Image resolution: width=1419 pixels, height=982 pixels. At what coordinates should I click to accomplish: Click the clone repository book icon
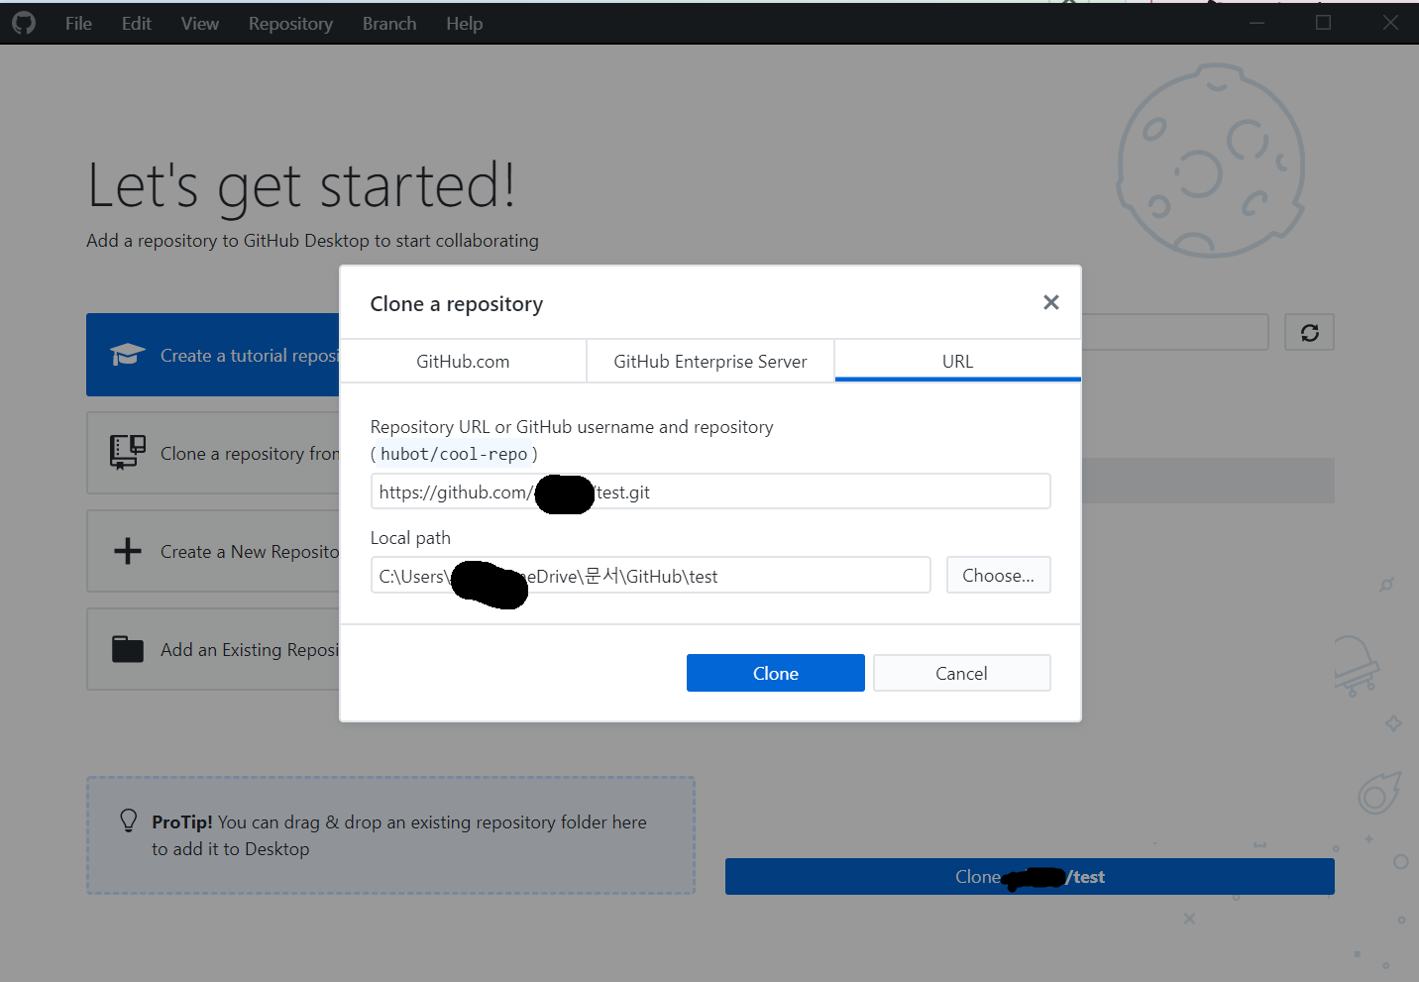click(x=128, y=452)
